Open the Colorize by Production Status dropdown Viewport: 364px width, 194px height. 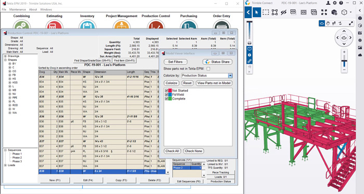230,75
